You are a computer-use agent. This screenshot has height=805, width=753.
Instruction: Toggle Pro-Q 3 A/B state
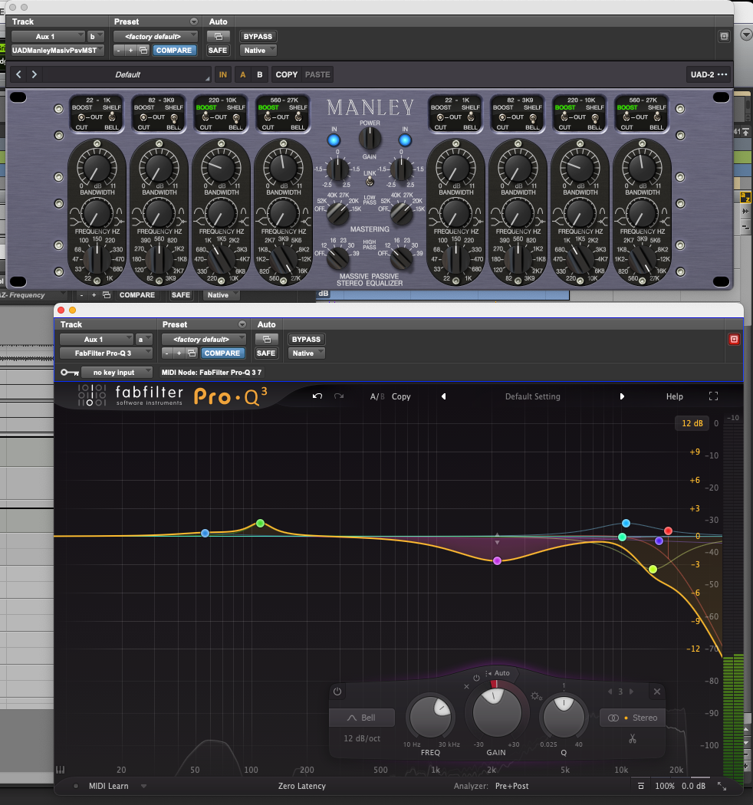377,396
